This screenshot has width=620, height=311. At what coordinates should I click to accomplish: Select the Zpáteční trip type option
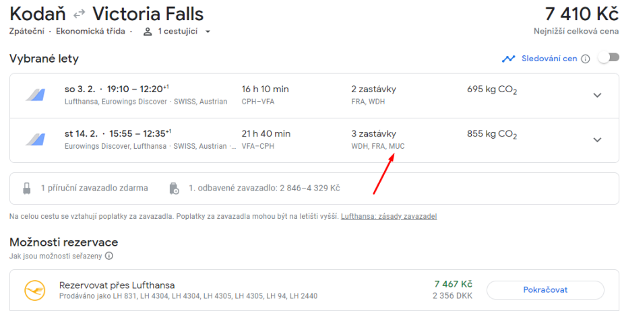(28, 32)
